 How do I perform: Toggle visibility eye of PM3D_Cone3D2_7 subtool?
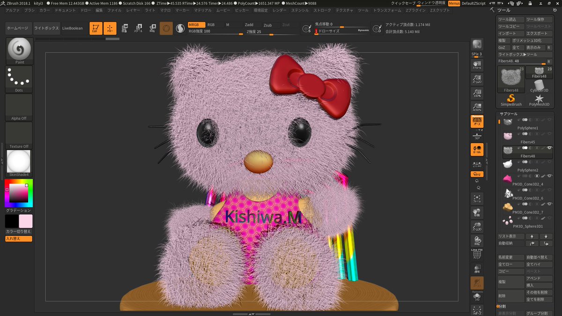(550, 204)
